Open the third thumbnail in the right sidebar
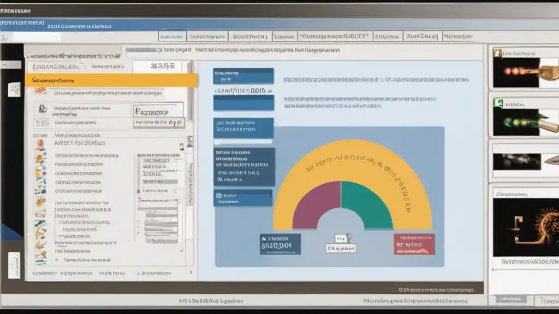Viewport: 559px width, 314px height. [x=524, y=161]
